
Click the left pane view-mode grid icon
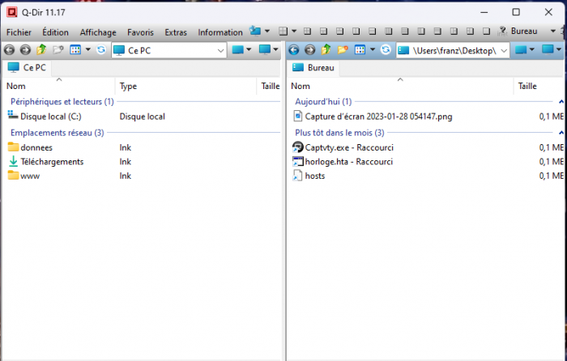click(75, 50)
